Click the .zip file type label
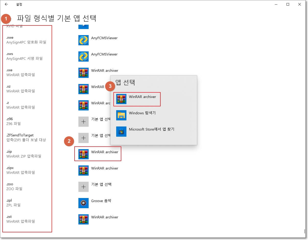This screenshot has width=308, height=240. point(9,152)
